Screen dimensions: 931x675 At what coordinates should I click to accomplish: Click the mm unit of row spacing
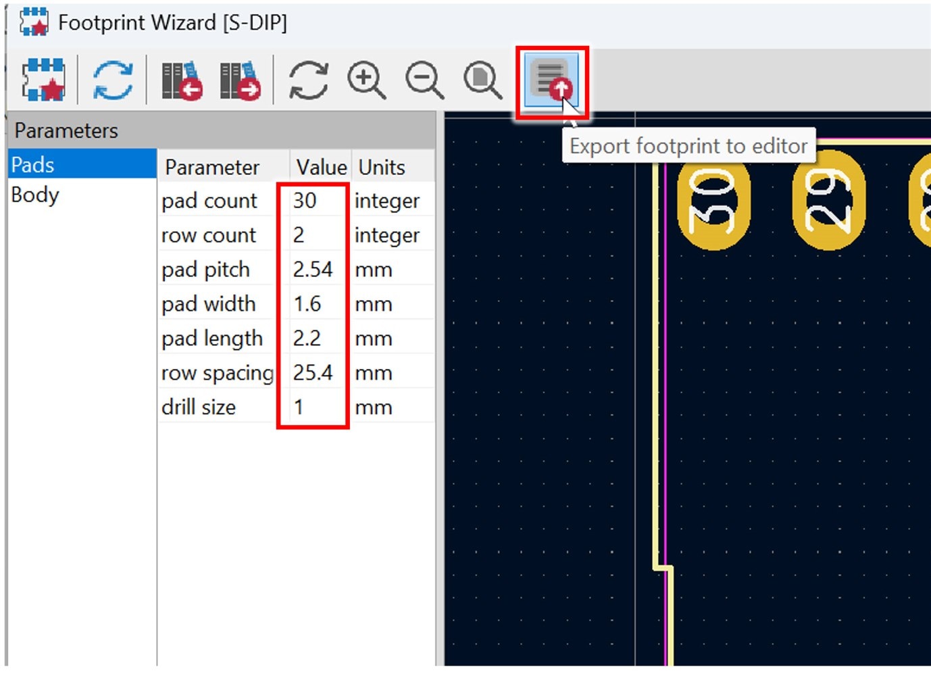tap(374, 374)
